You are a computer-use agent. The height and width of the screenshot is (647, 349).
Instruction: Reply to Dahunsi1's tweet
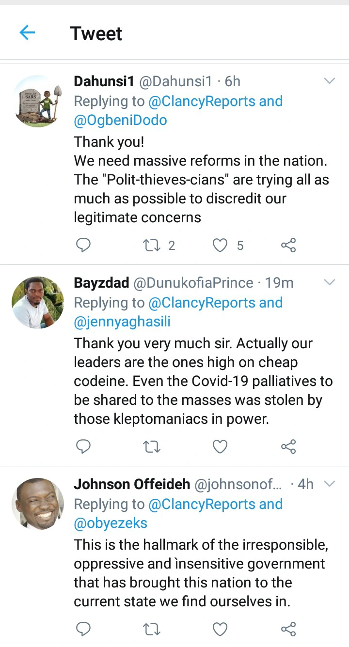point(83,246)
